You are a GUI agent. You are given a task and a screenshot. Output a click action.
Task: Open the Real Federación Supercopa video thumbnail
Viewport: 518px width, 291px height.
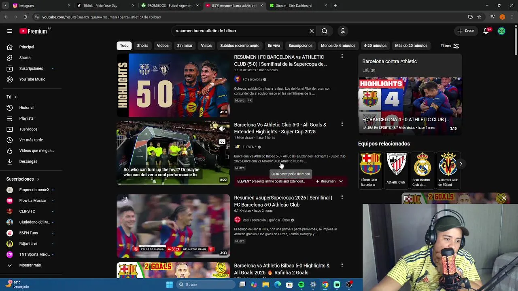click(x=173, y=226)
